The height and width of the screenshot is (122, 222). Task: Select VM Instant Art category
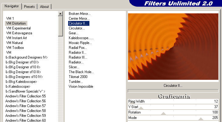(16, 38)
